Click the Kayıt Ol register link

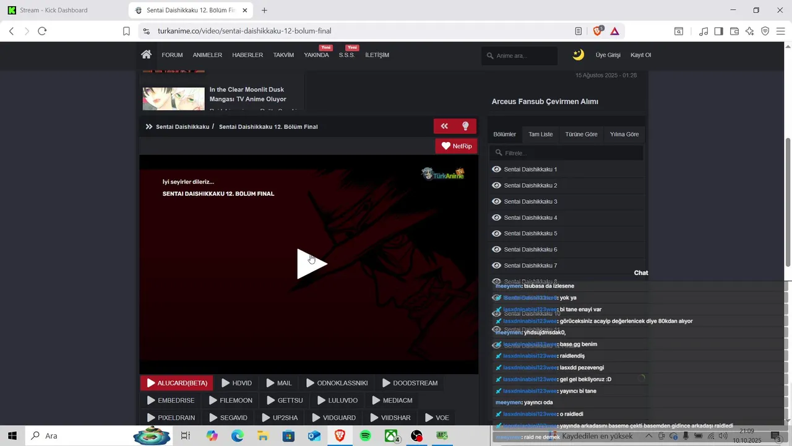(640, 55)
